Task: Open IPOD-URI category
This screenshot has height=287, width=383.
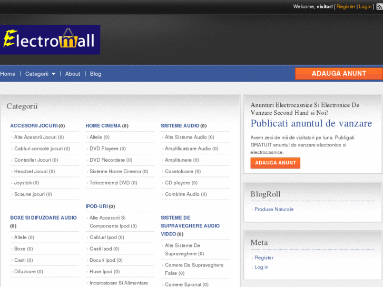Action: [96, 206]
